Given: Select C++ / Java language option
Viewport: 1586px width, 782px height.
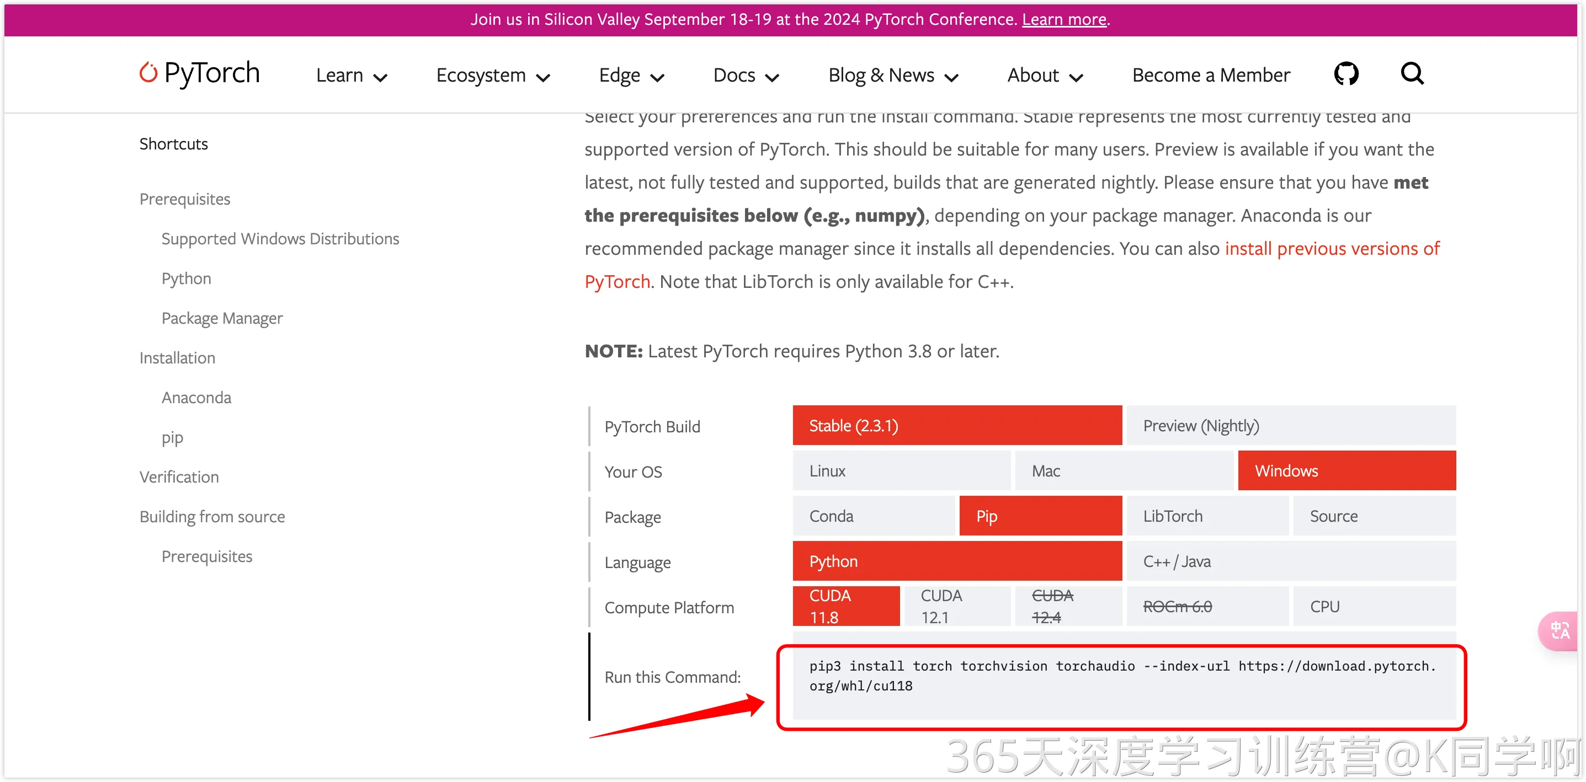Looking at the screenshot, I should 1290,561.
